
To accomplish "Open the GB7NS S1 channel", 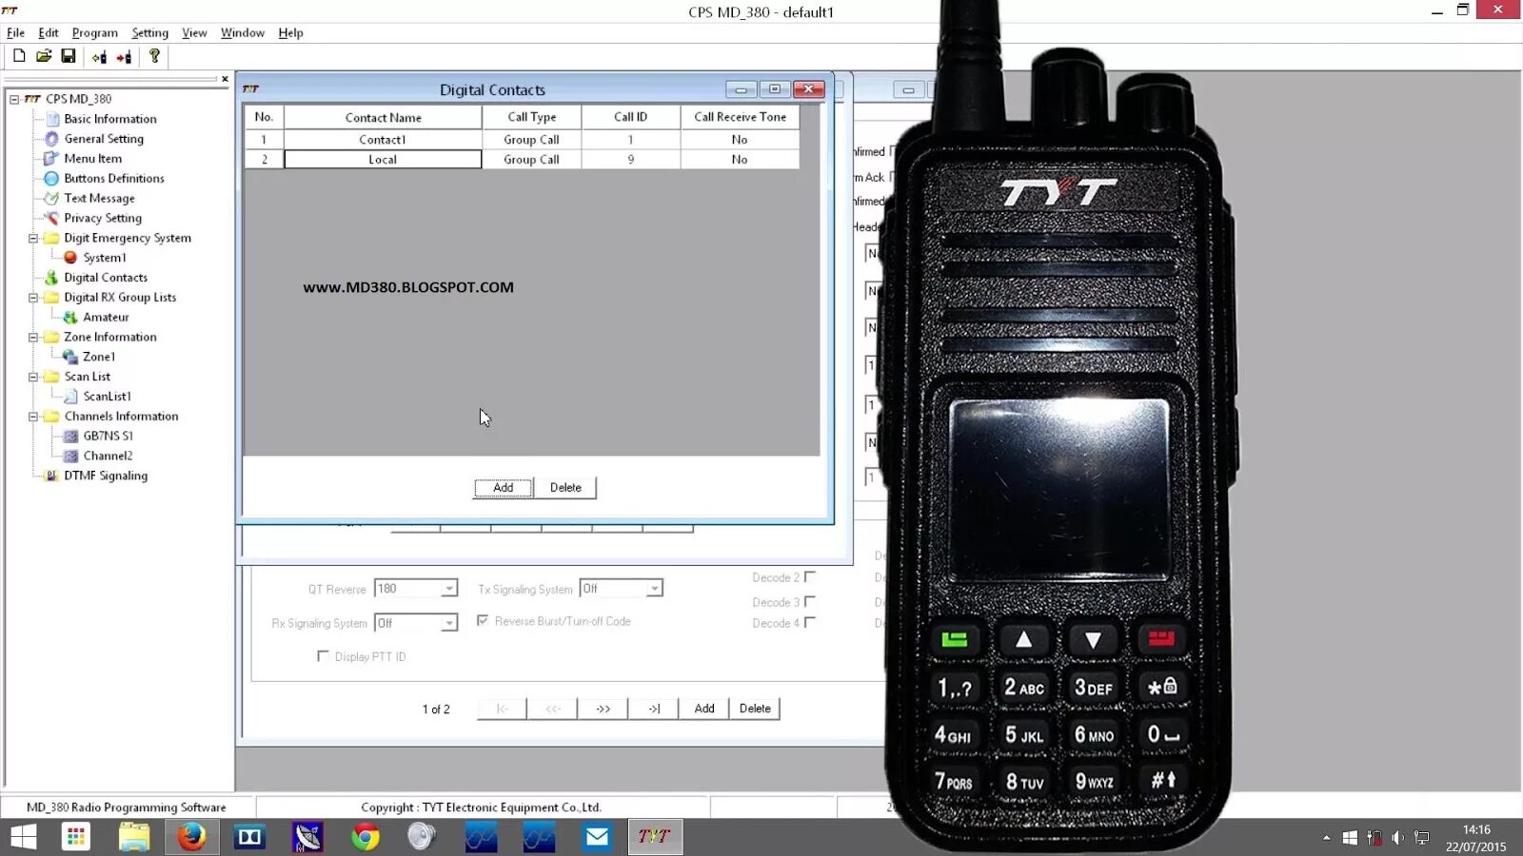I will 108,437.
